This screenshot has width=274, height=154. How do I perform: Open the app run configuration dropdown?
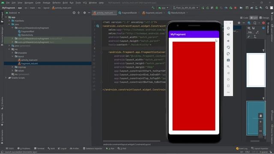click(163, 8)
